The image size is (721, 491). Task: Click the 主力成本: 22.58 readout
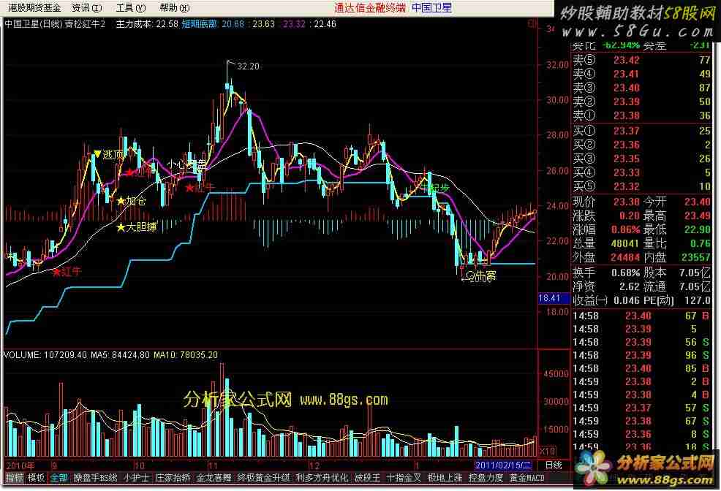(147, 24)
